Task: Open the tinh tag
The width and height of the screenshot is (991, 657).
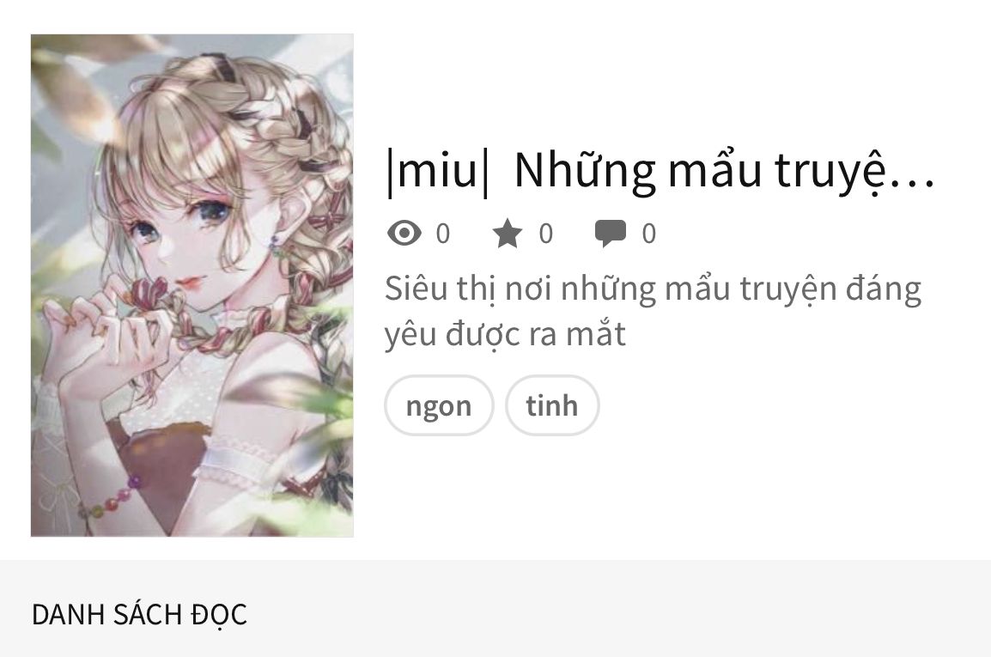Action: pos(552,405)
